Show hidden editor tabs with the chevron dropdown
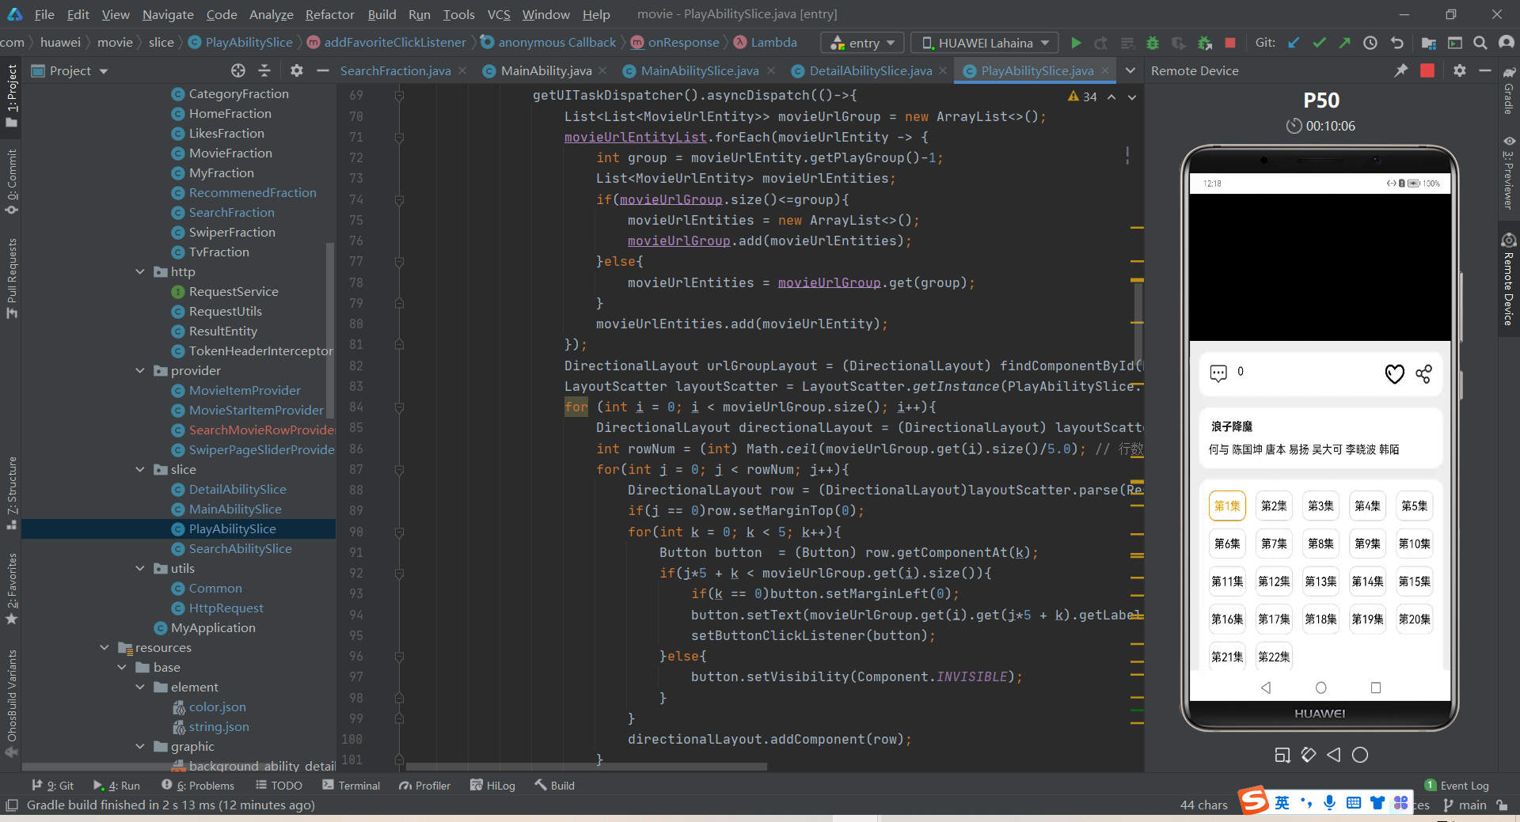Viewport: 1520px width, 822px height. click(1130, 70)
